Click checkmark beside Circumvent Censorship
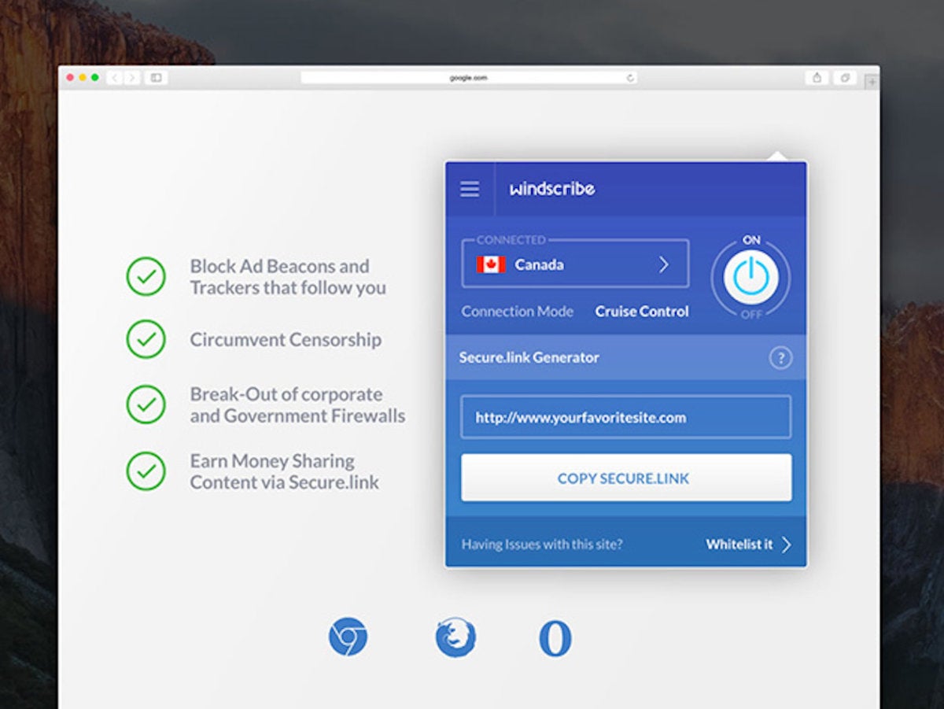 tap(146, 339)
